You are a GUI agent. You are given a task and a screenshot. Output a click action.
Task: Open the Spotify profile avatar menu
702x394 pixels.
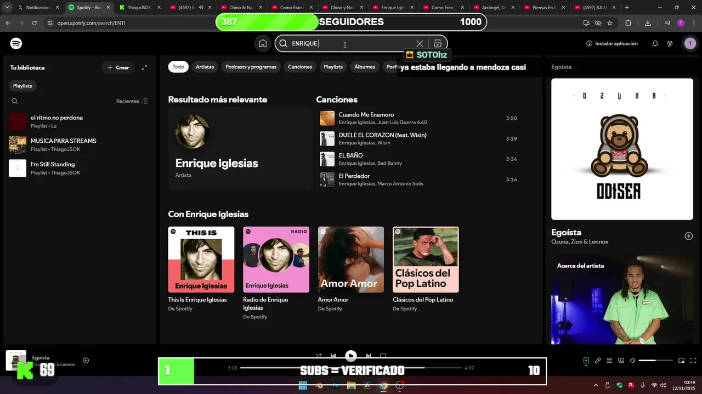(690, 43)
